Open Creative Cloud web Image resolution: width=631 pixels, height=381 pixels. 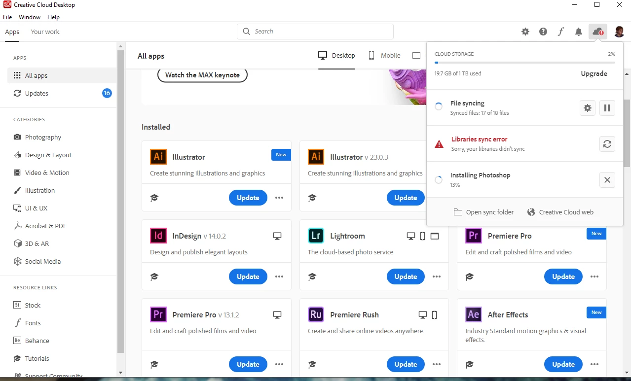pyautogui.click(x=560, y=212)
